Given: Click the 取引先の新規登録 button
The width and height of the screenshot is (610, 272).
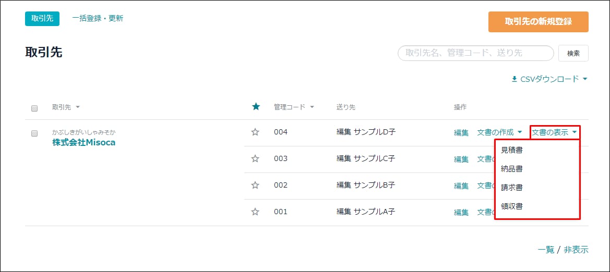Looking at the screenshot, I should point(538,22).
